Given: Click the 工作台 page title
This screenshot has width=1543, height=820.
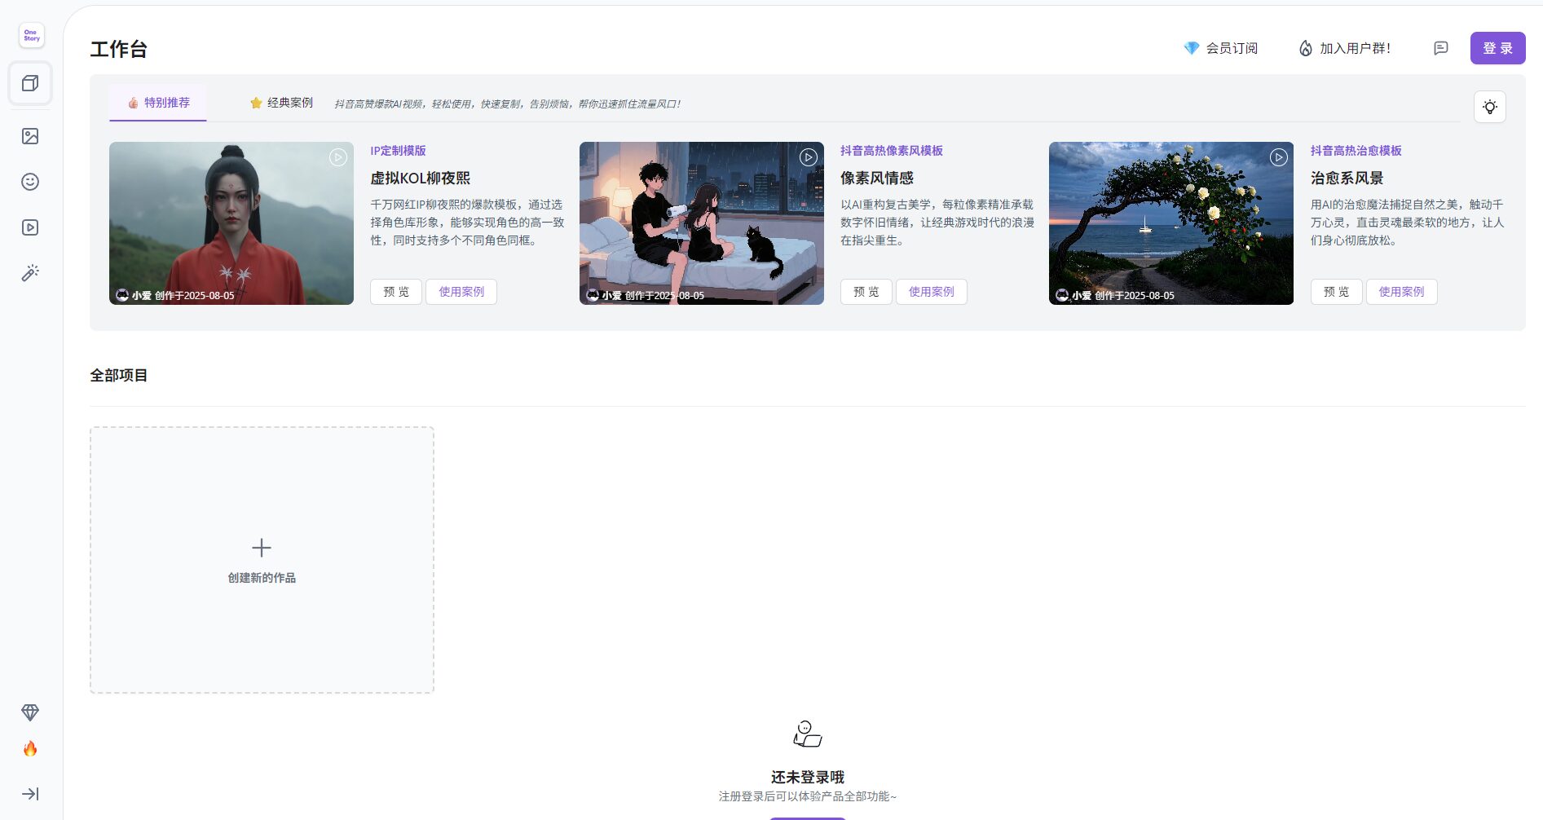Looking at the screenshot, I should pyautogui.click(x=119, y=49).
